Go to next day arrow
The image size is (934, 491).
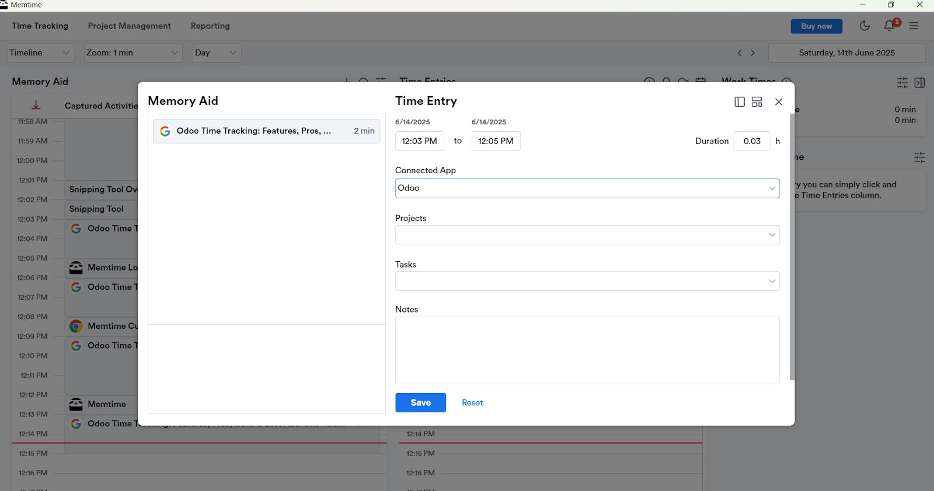(753, 52)
